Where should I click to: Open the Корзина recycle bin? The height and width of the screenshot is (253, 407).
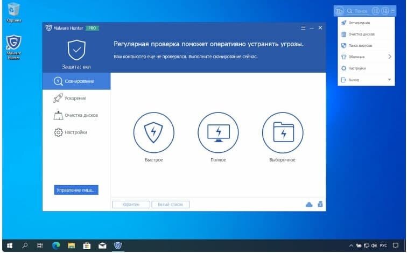[x=14, y=12]
